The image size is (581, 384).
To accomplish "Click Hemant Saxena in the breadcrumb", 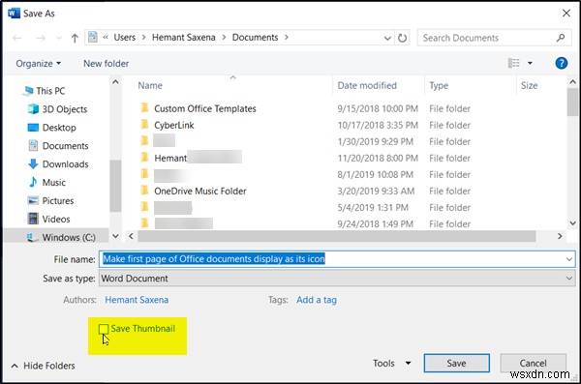I will 183,38.
